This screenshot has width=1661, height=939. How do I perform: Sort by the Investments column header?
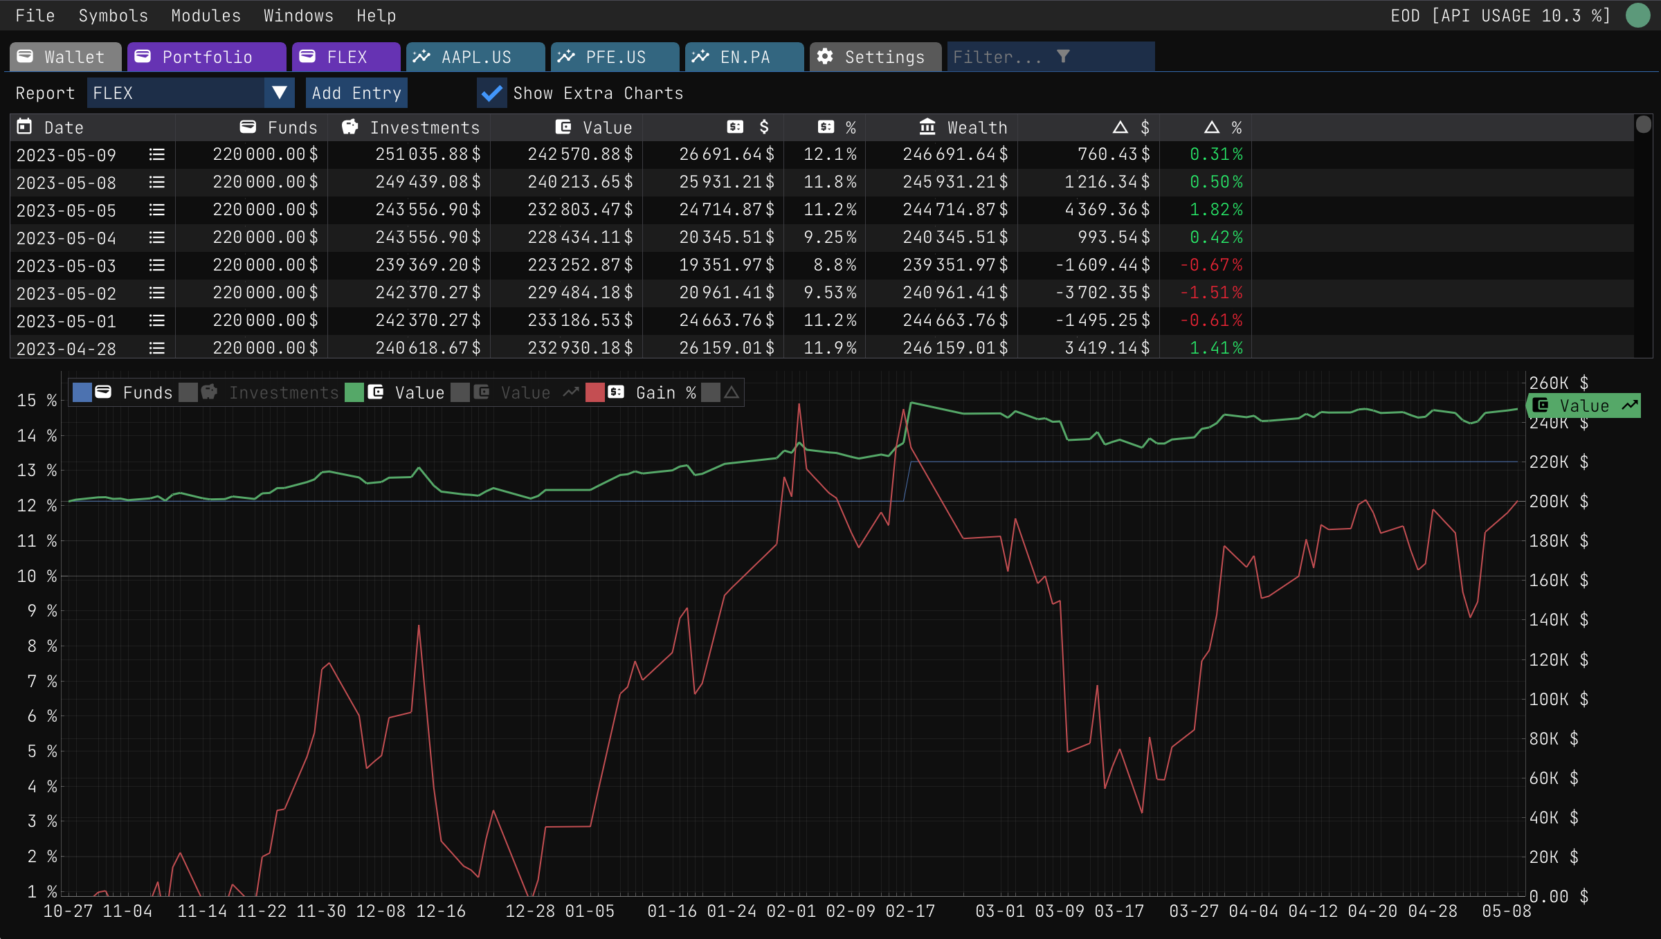pos(409,127)
